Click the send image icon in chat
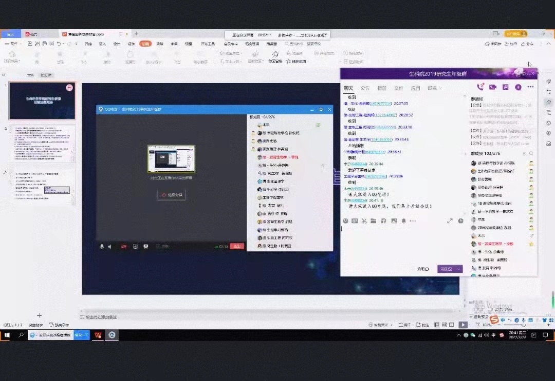555x381 pixels. [x=394, y=221]
